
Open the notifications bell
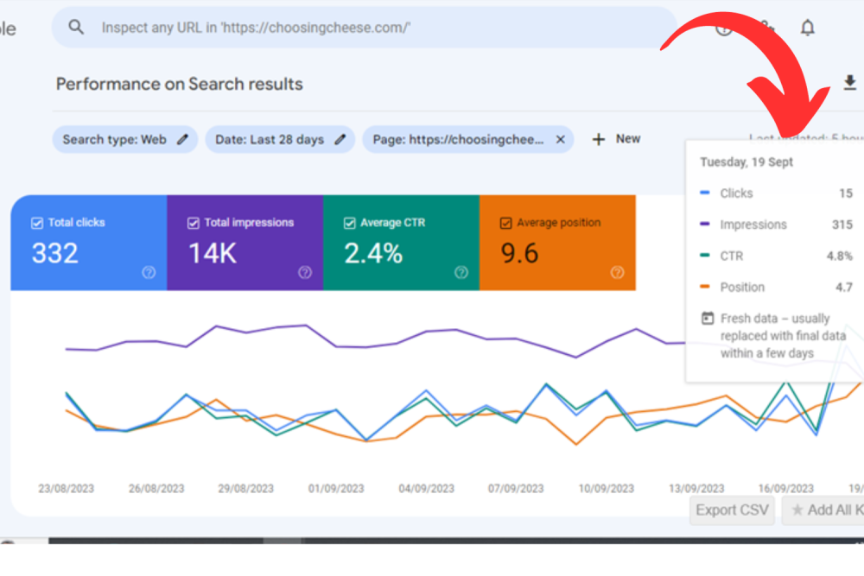tap(807, 28)
